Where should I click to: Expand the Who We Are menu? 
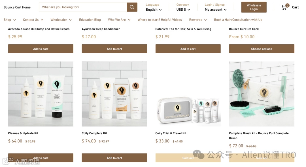pyautogui.click(x=119, y=20)
